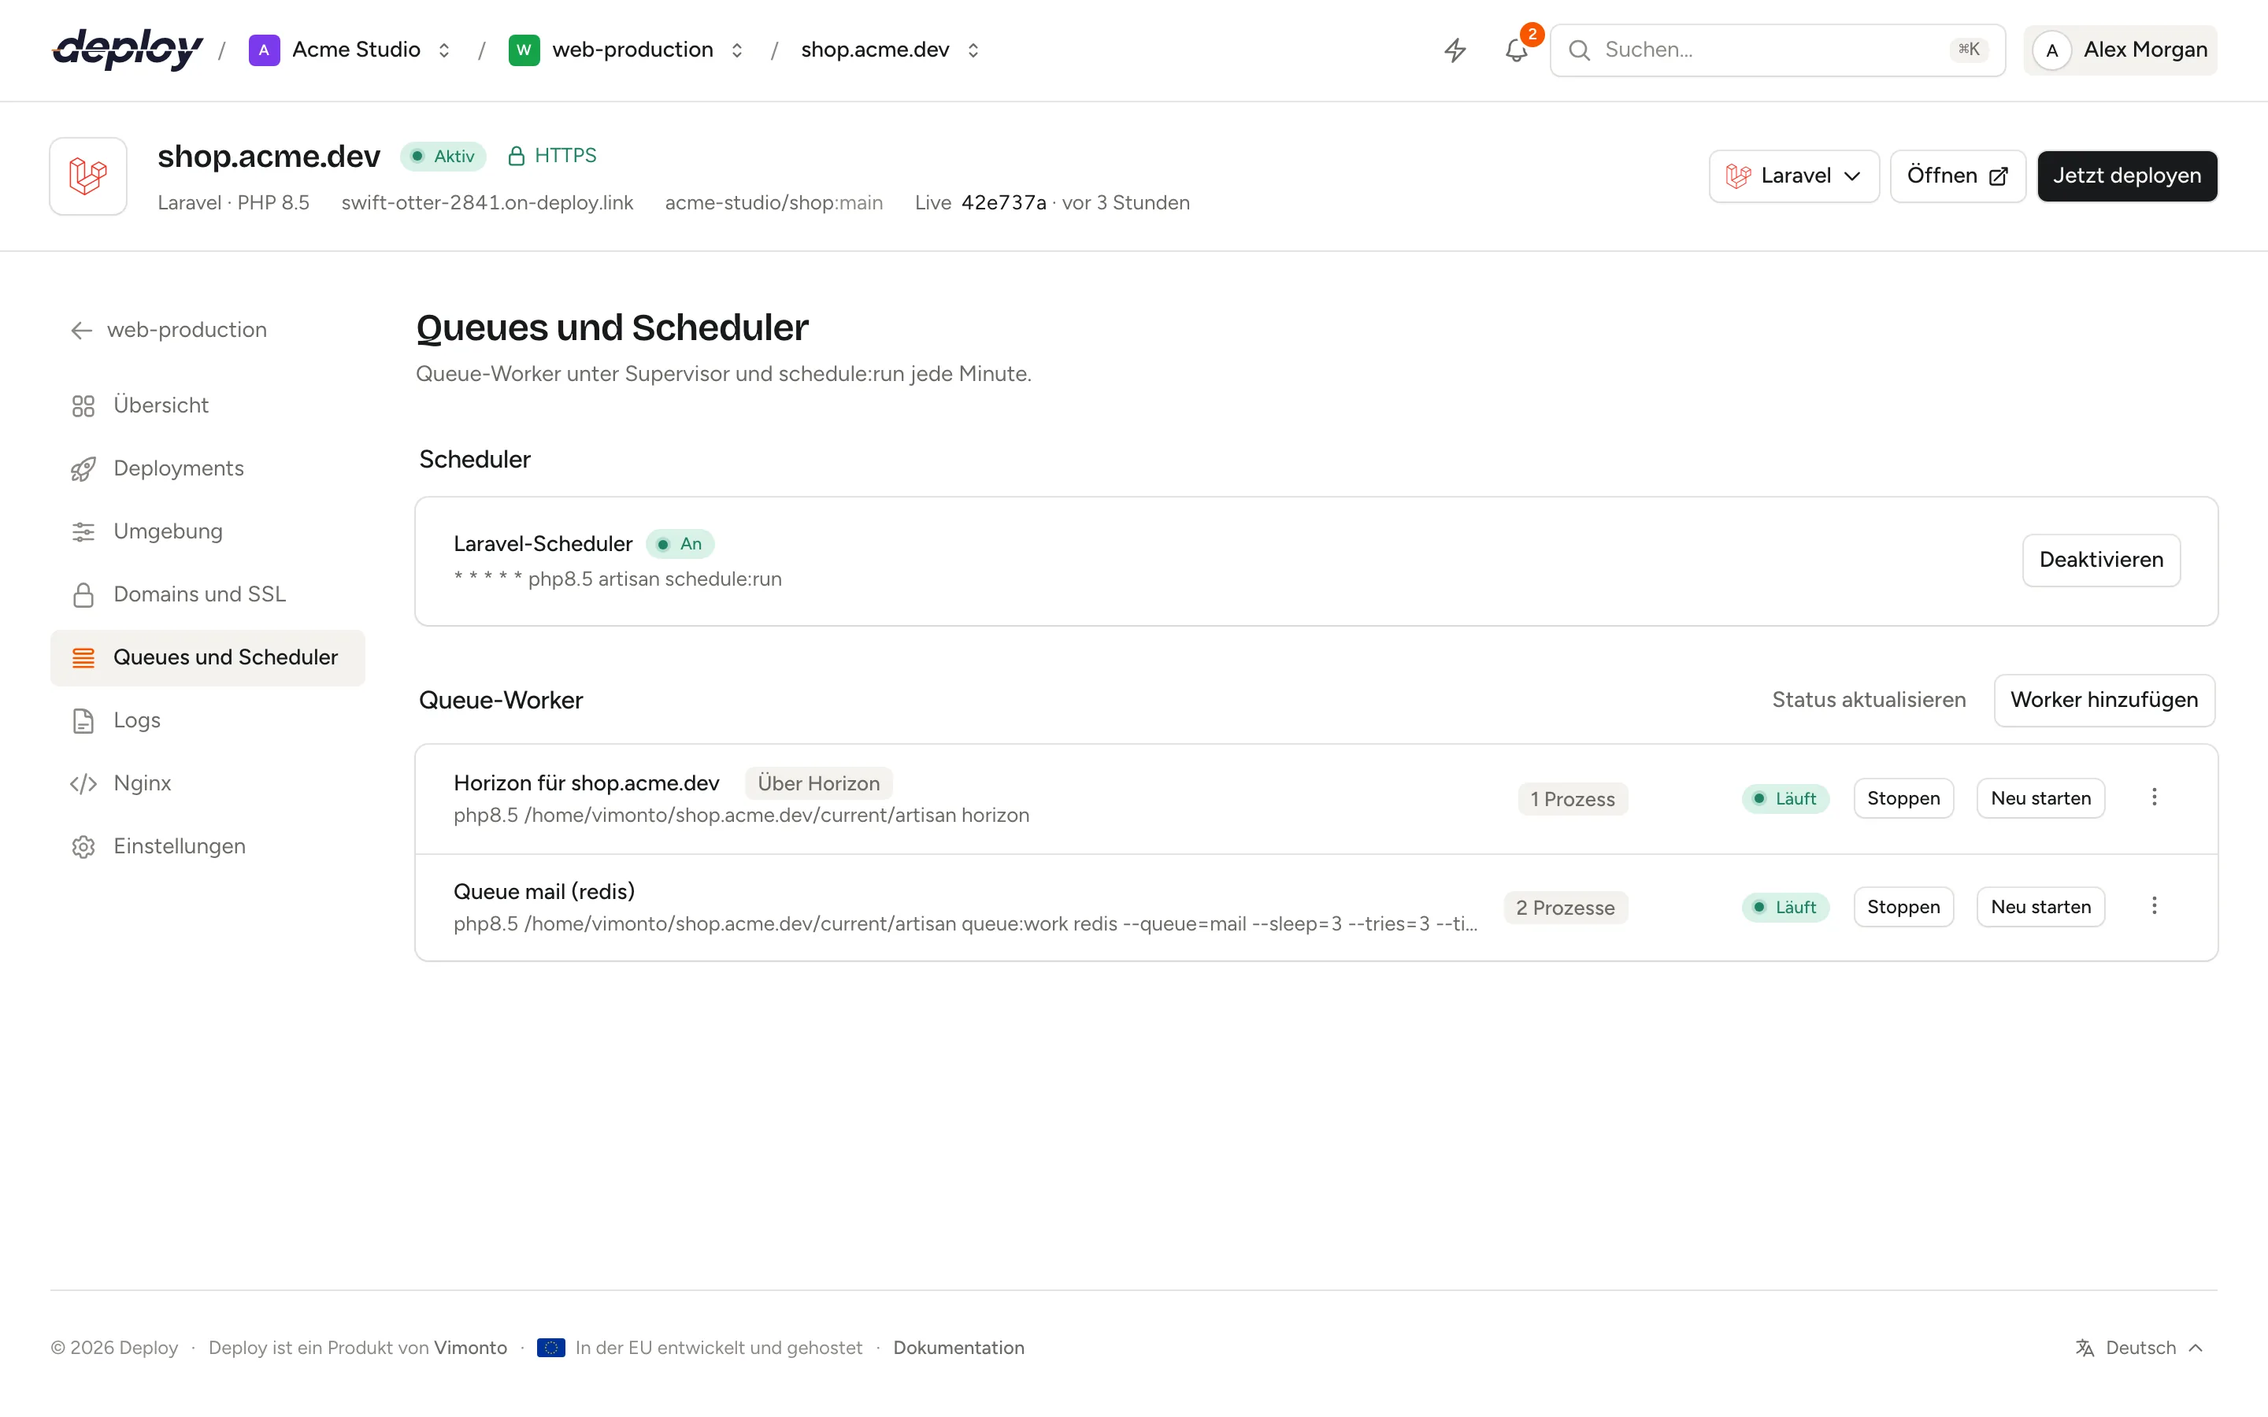The image size is (2268, 1417).
Task: Stop the Horizon worker
Action: [1903, 798]
